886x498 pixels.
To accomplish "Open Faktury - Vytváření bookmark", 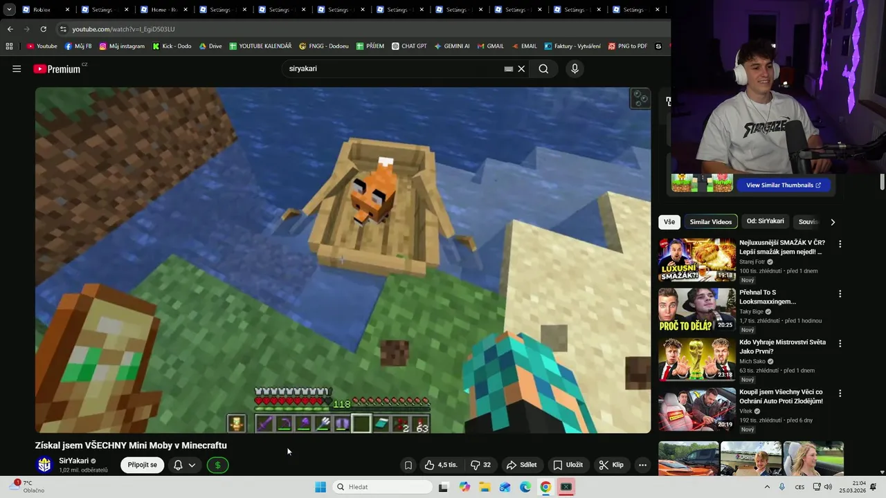I will pos(572,46).
